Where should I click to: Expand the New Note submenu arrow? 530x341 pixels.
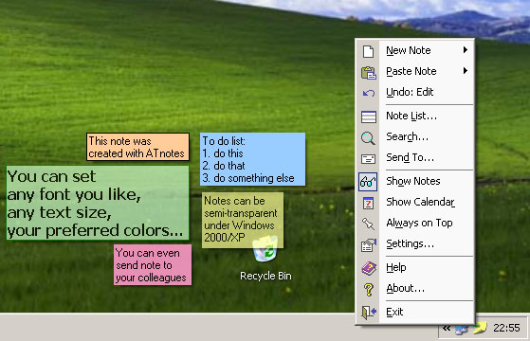tap(466, 50)
